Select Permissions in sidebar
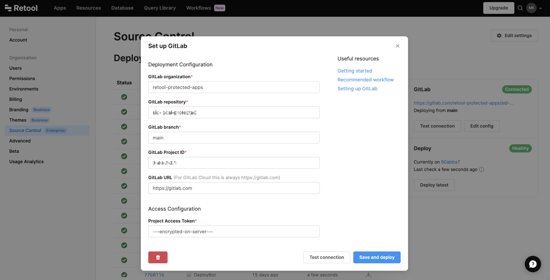The height and width of the screenshot is (280, 550). 22,78
